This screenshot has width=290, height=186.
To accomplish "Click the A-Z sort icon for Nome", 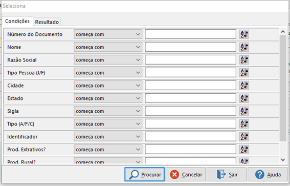I will tap(244, 47).
